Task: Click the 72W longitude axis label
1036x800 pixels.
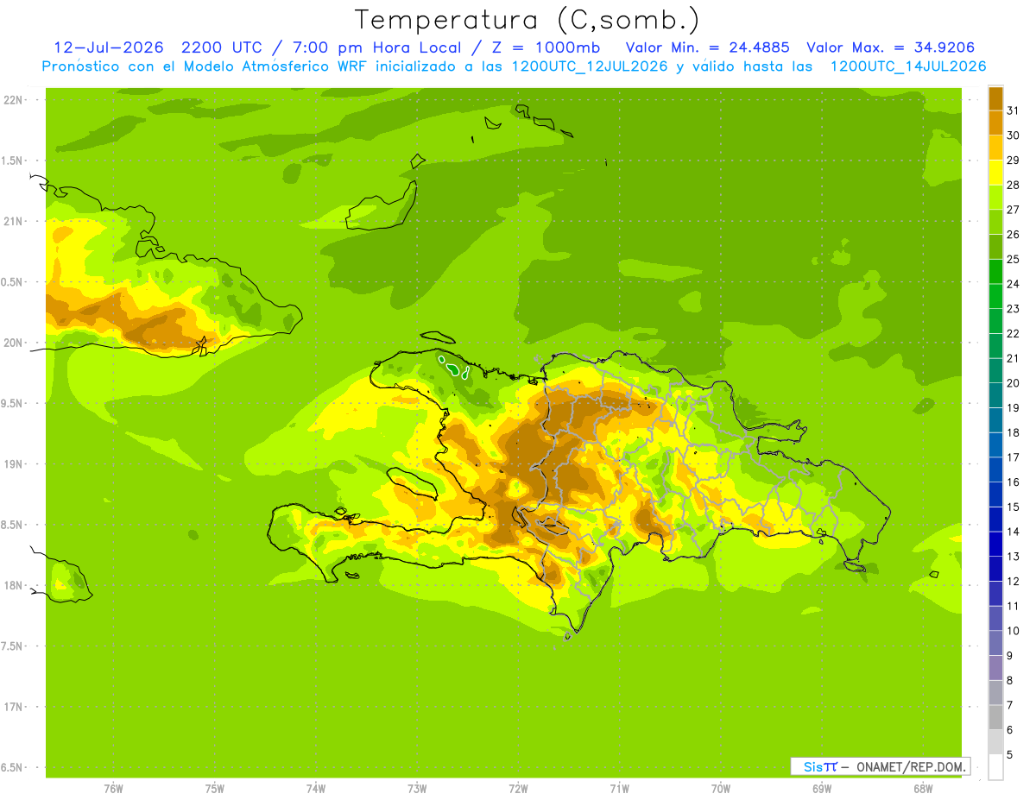Action: click(518, 789)
